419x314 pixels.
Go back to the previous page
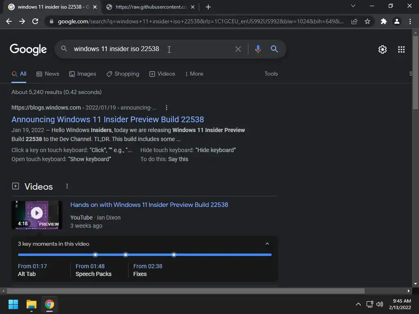point(9,21)
